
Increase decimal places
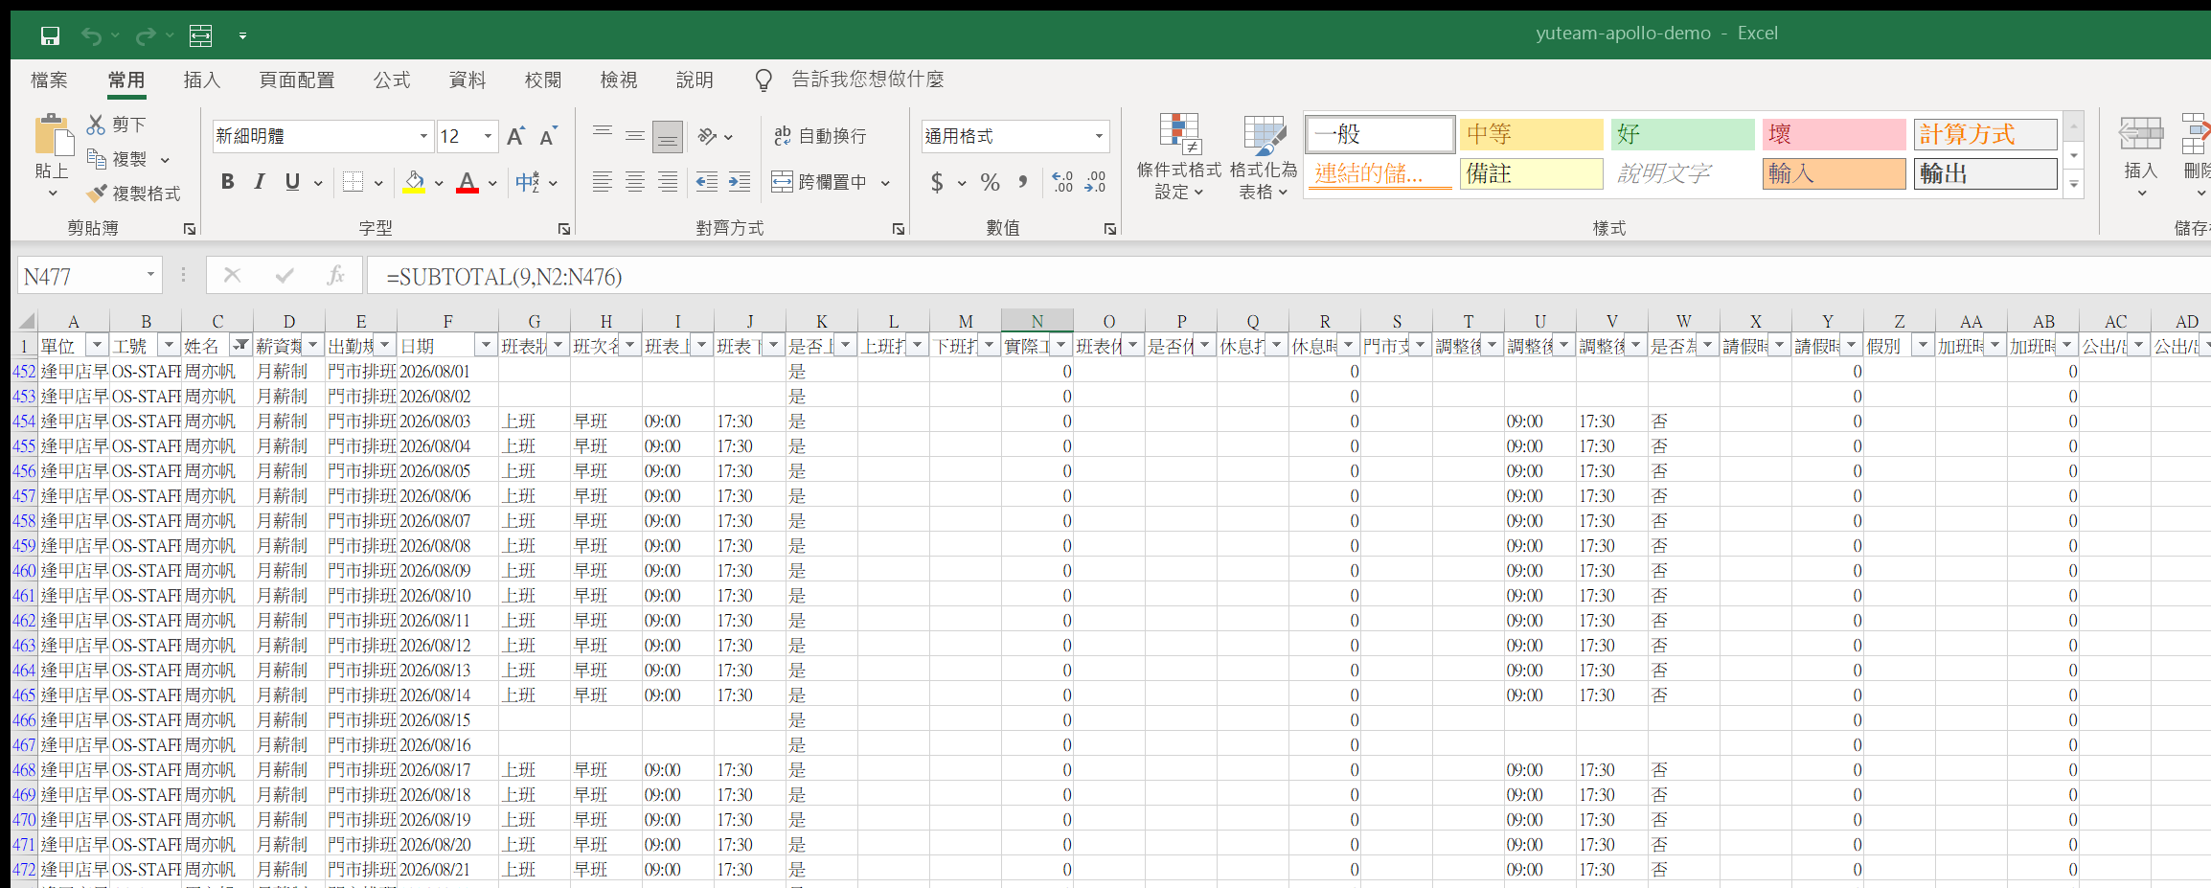1062,182
